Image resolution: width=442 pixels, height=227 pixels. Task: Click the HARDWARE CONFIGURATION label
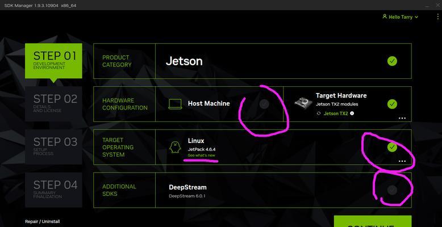click(125, 104)
